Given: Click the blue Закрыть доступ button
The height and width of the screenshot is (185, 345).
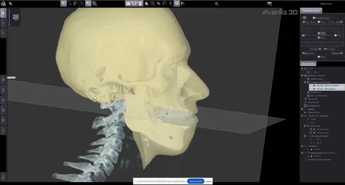Looking at the screenshot, I should pos(196,181).
